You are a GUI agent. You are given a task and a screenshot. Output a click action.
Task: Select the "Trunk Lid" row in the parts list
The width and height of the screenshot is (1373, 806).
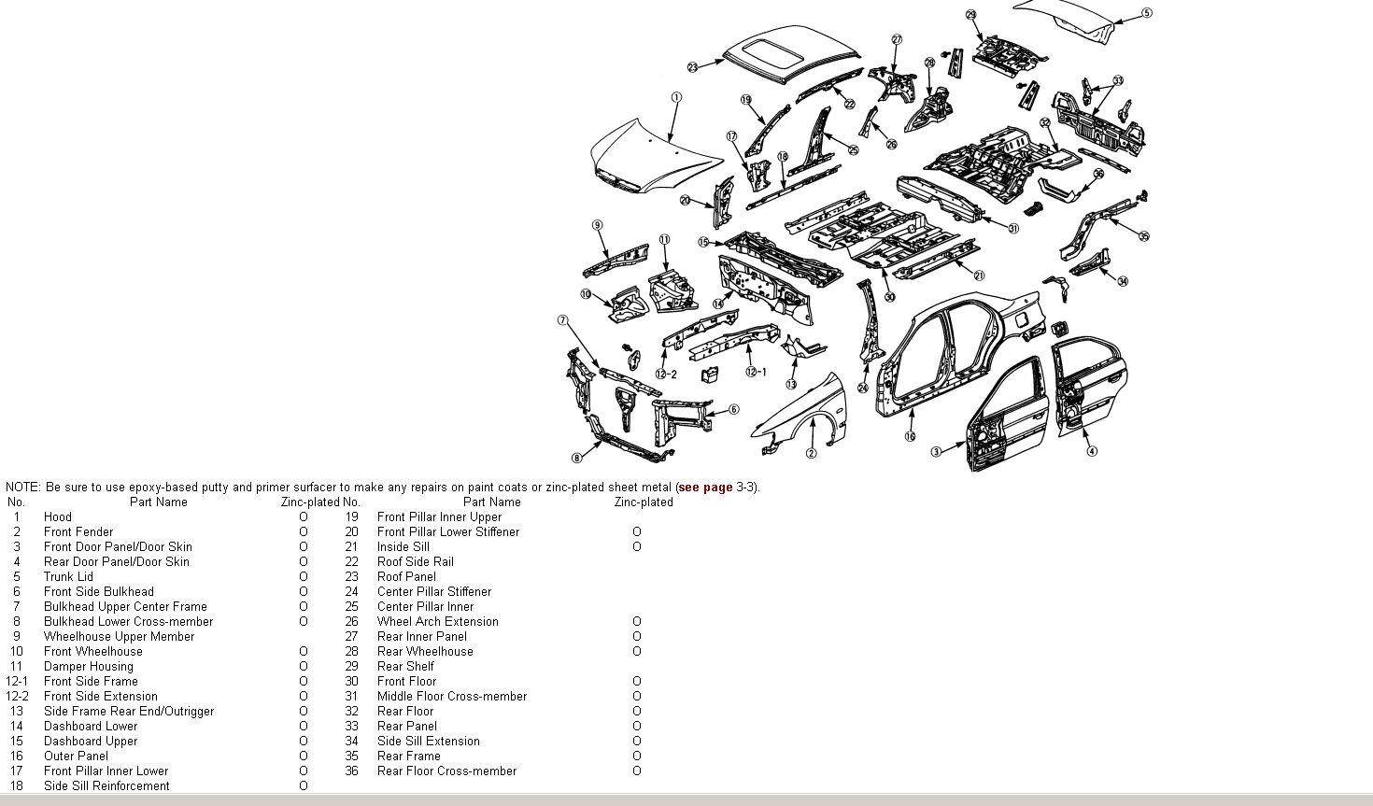[x=68, y=576]
